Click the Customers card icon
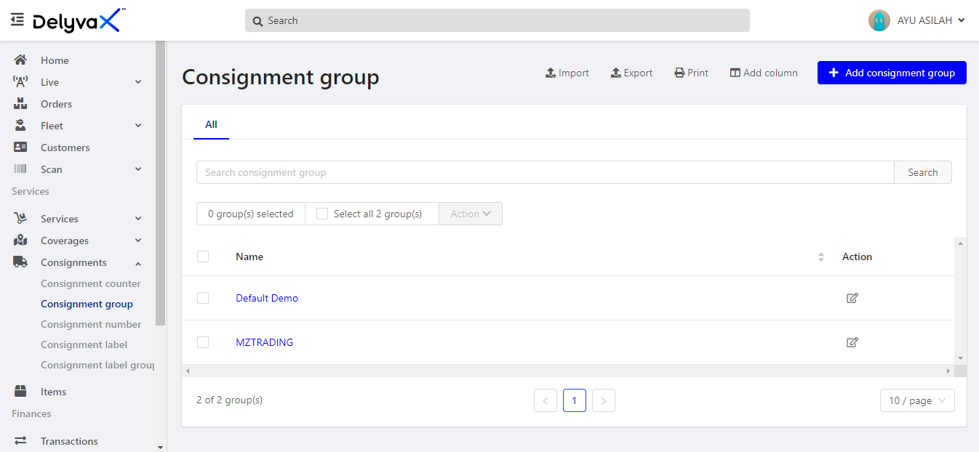Viewport: 979px width, 452px height. pyautogui.click(x=20, y=148)
